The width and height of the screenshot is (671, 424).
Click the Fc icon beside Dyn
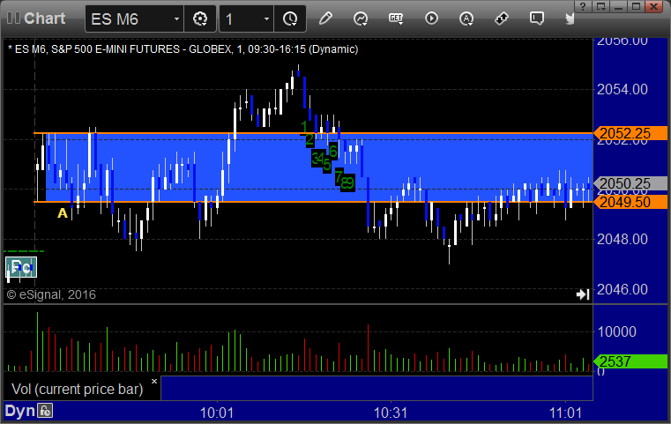(x=45, y=411)
